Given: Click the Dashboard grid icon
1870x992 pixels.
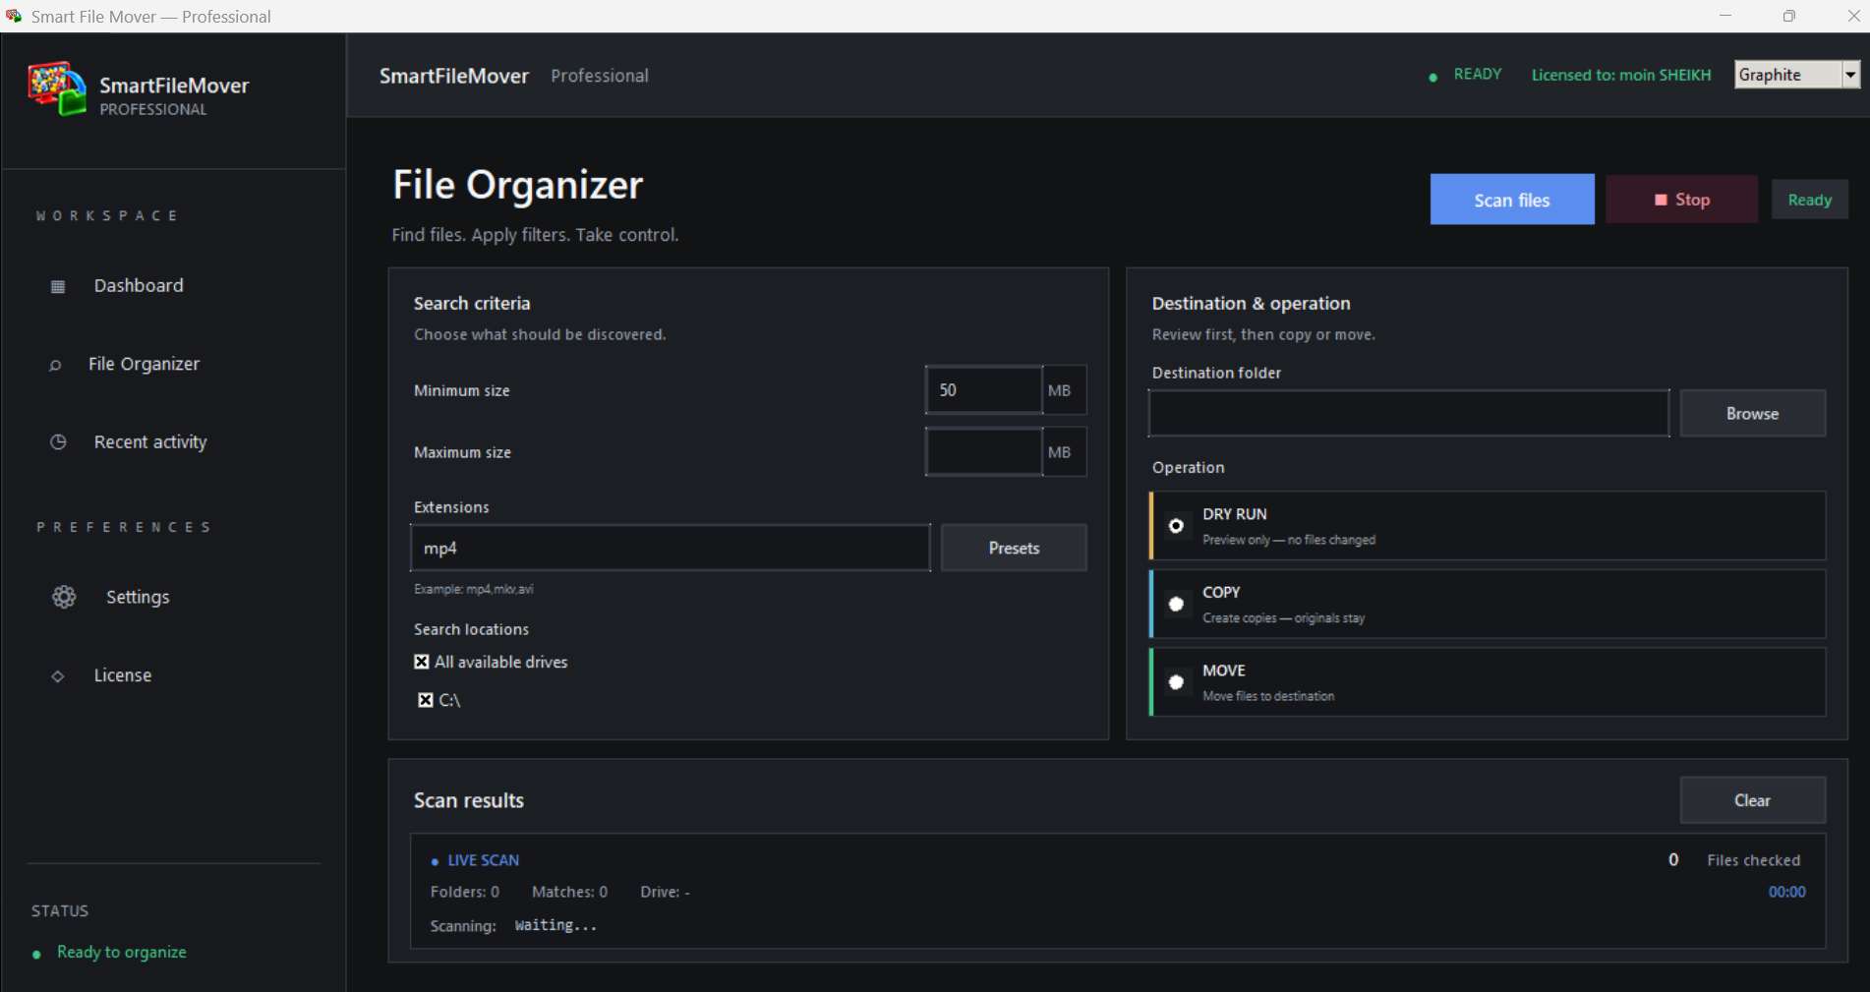Looking at the screenshot, I should point(58,287).
